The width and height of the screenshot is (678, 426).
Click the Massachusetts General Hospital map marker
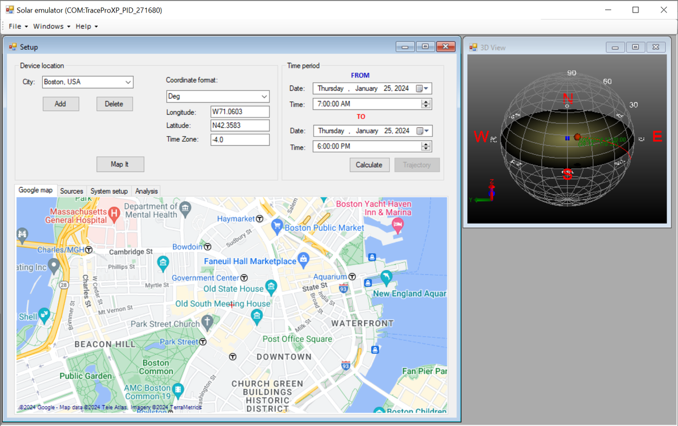click(114, 214)
